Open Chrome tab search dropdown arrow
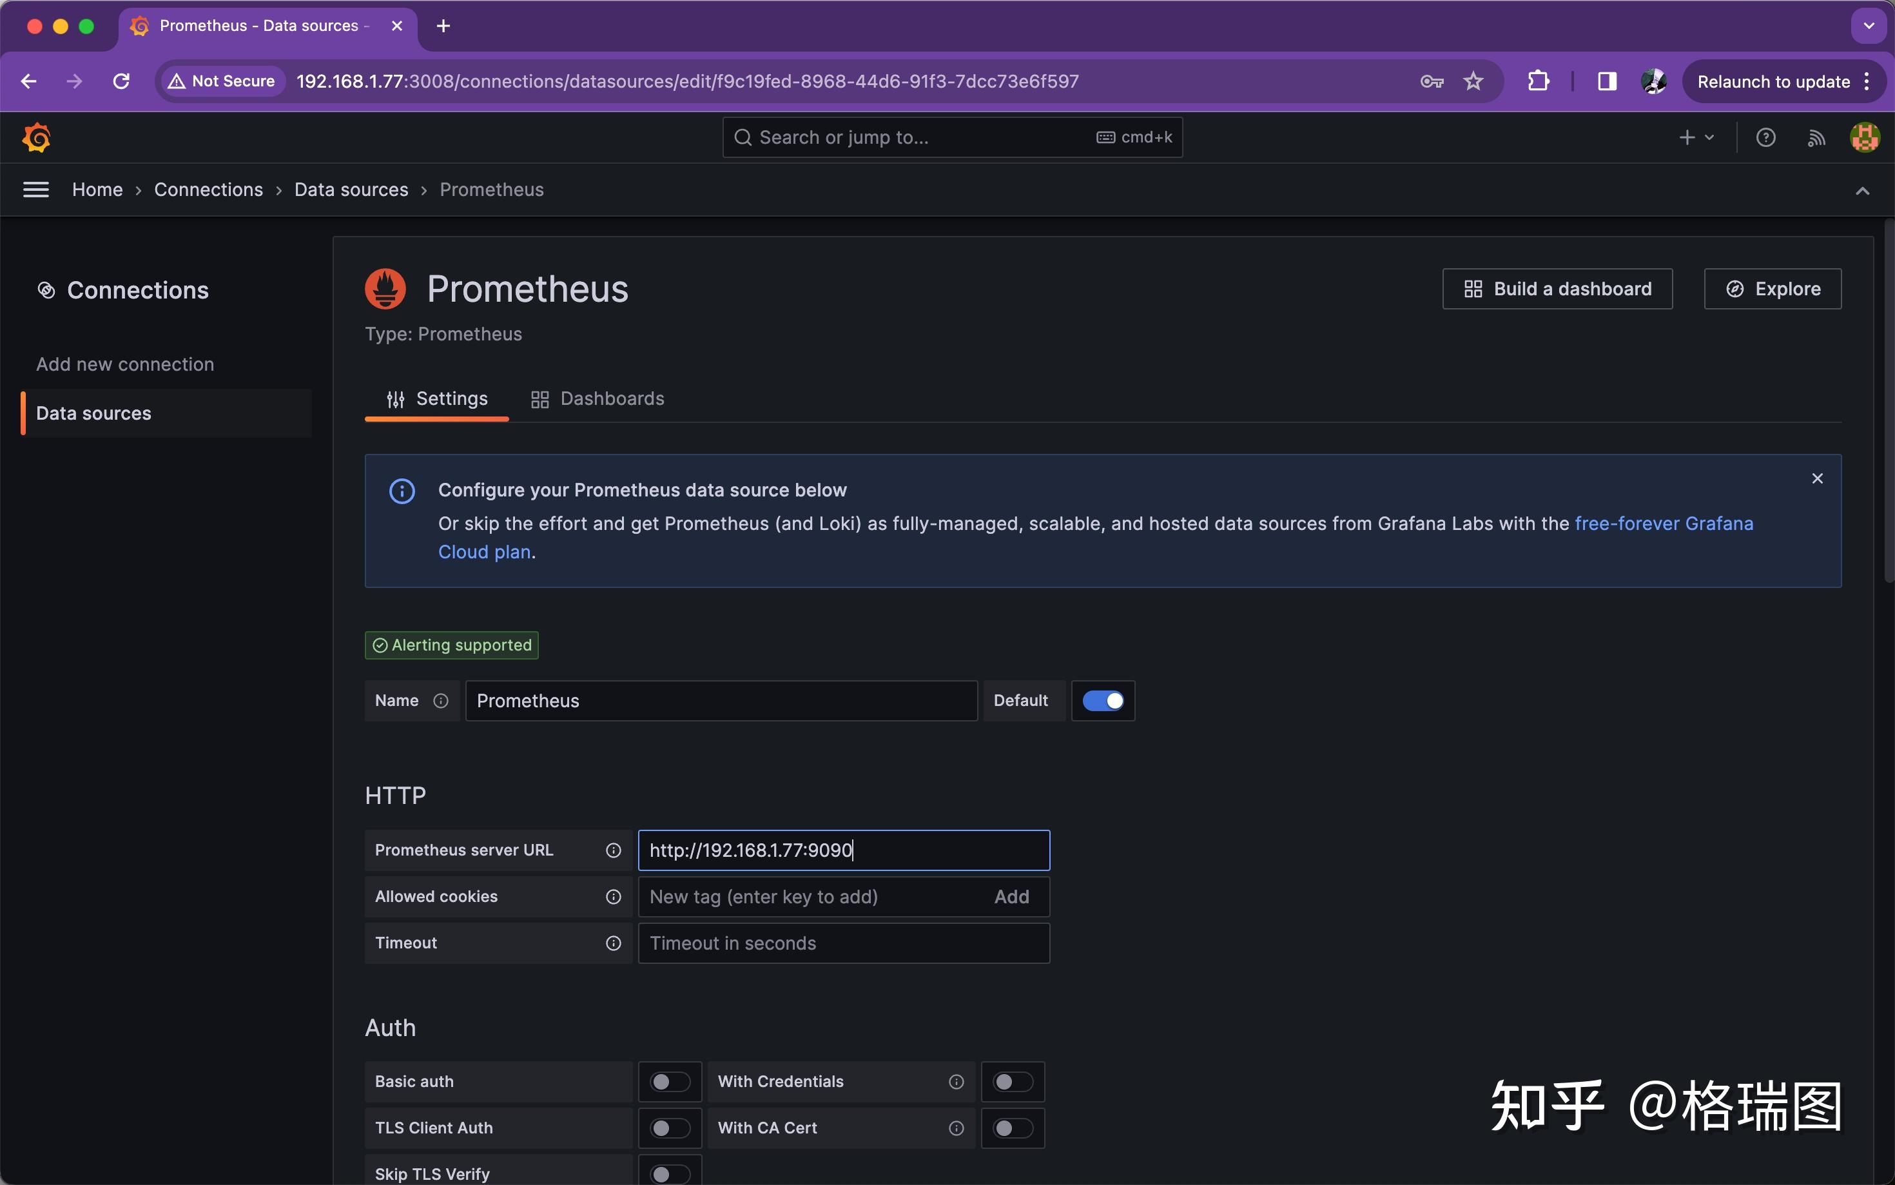 coord(1869,26)
